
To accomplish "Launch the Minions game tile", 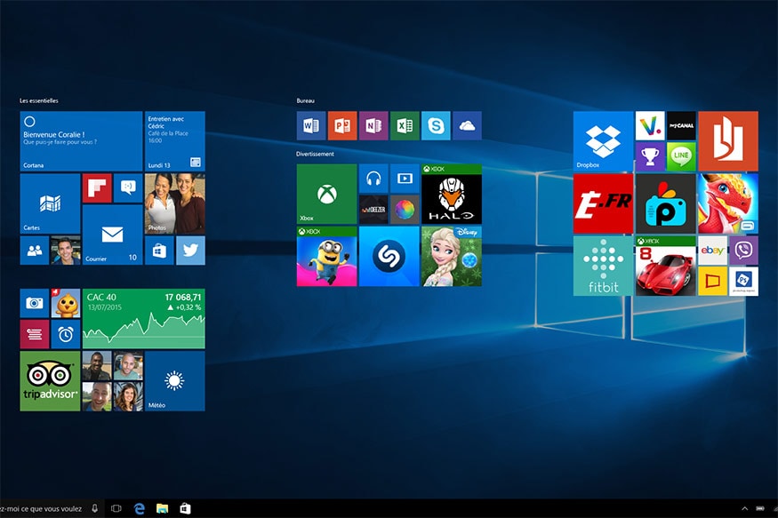I will click(326, 256).
